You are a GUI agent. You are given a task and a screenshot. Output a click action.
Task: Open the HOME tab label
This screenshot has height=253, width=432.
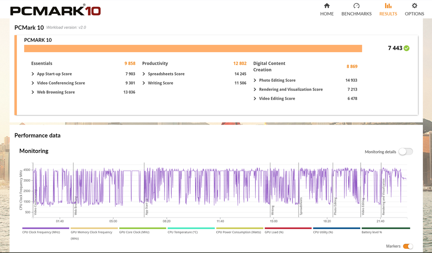pos(327,14)
